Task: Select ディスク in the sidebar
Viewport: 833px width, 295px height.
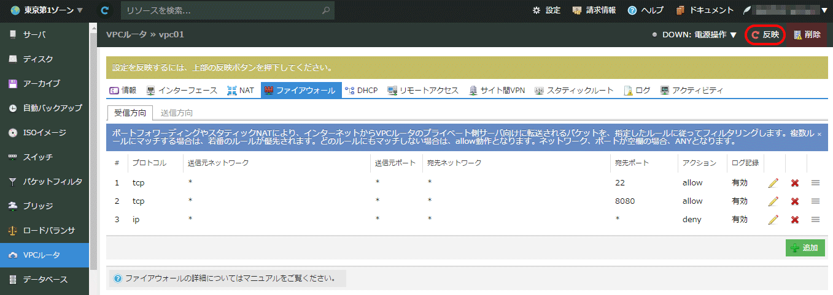Action: [x=44, y=59]
